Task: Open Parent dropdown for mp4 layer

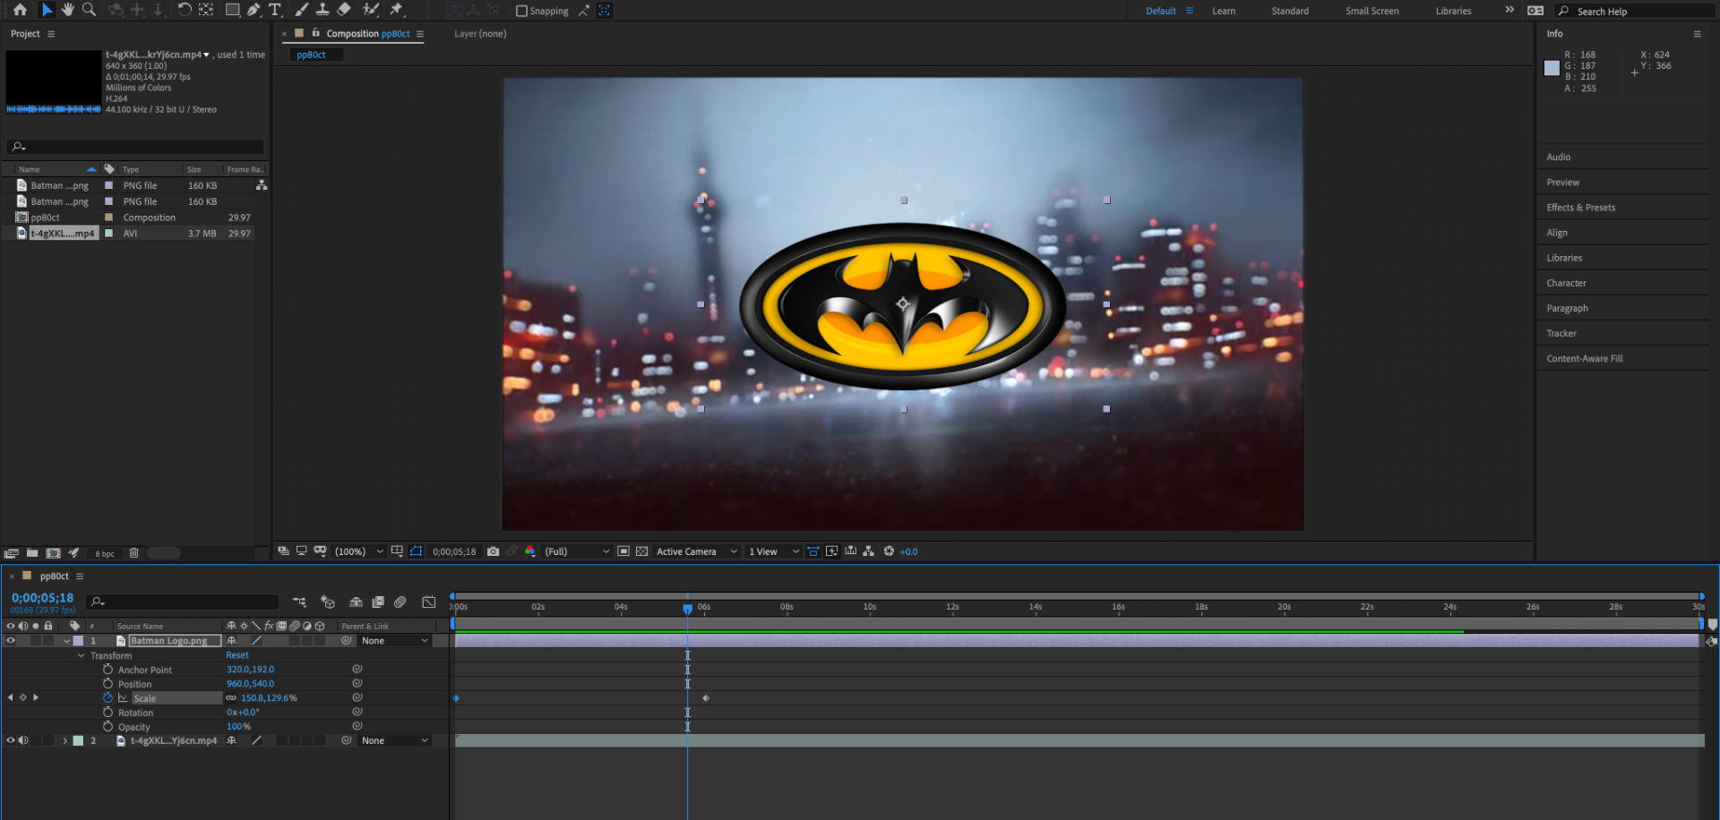Action: coord(394,741)
